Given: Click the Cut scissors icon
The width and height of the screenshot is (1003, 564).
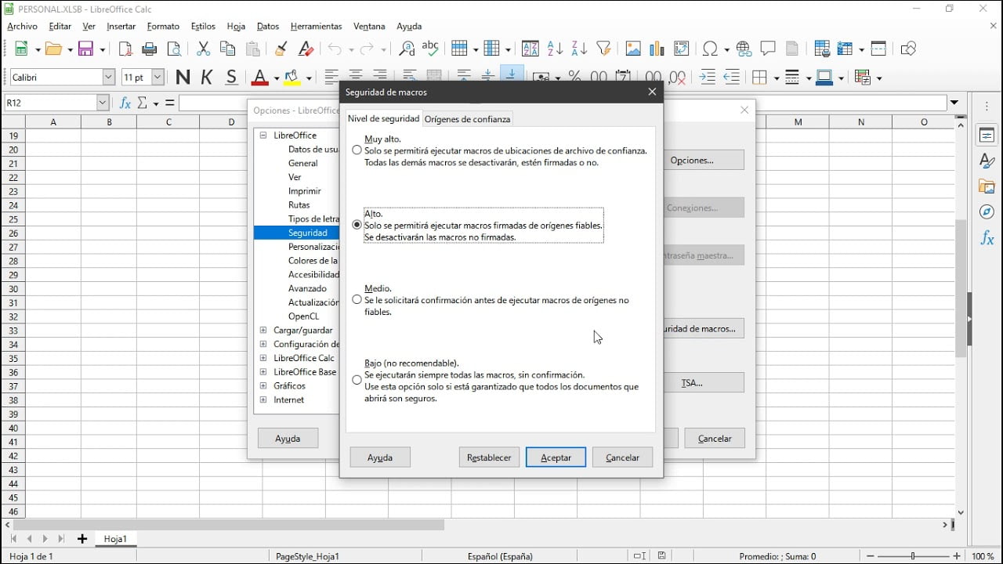Looking at the screenshot, I should coord(203,49).
